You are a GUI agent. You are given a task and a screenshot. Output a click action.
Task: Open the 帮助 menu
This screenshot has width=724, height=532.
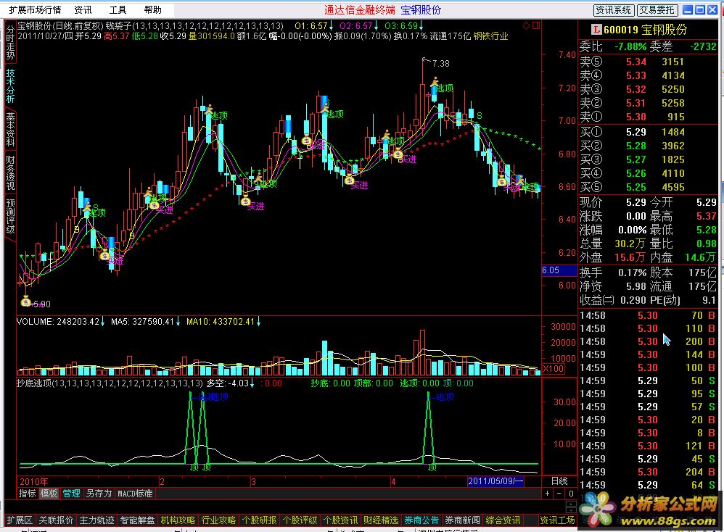(x=153, y=9)
